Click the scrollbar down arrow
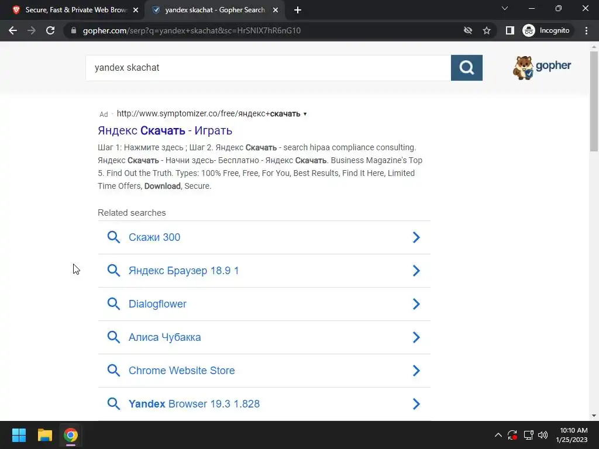The image size is (599, 449). (594, 416)
